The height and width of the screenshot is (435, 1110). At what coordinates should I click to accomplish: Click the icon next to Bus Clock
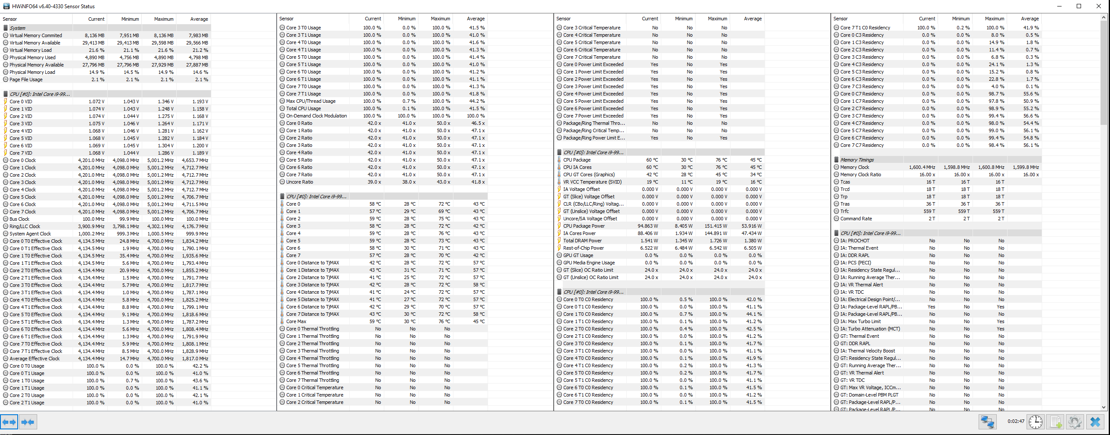coord(6,219)
